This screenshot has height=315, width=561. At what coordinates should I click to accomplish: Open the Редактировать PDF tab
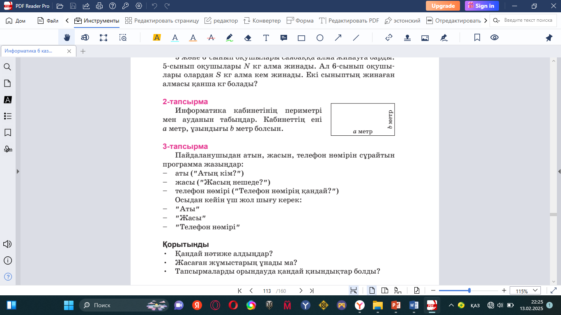[349, 21]
